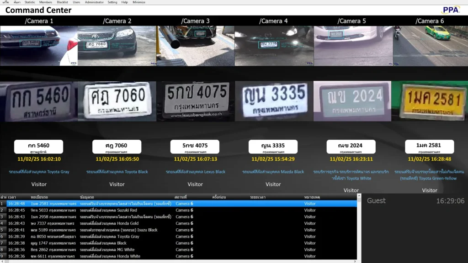468x263 pixels.
Task: Open the Statistic menu
Action: coord(30,2)
